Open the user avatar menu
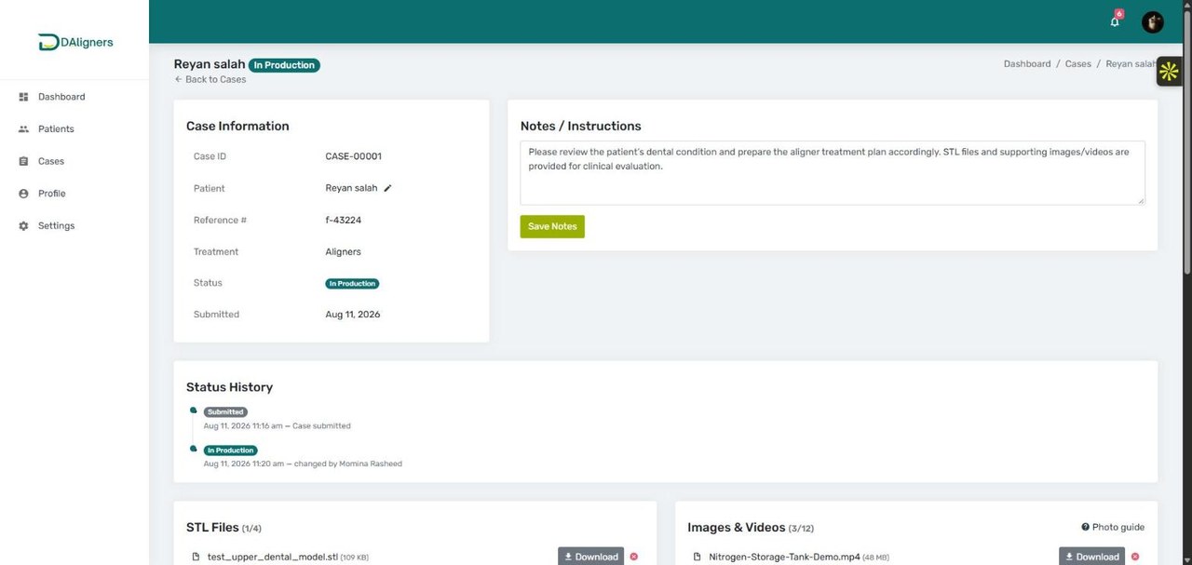The width and height of the screenshot is (1192, 565). (x=1153, y=21)
